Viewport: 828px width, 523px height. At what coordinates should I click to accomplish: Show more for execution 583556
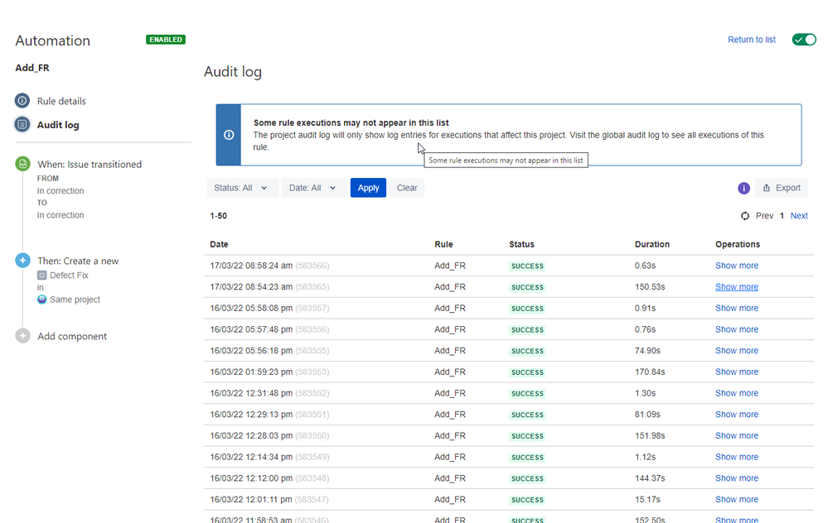click(737, 329)
